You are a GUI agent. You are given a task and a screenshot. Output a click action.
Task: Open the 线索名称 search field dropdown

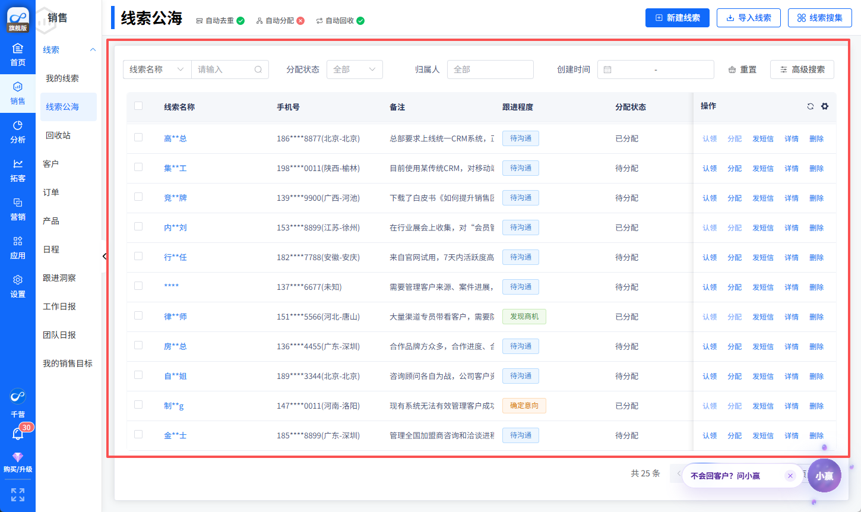(x=157, y=69)
